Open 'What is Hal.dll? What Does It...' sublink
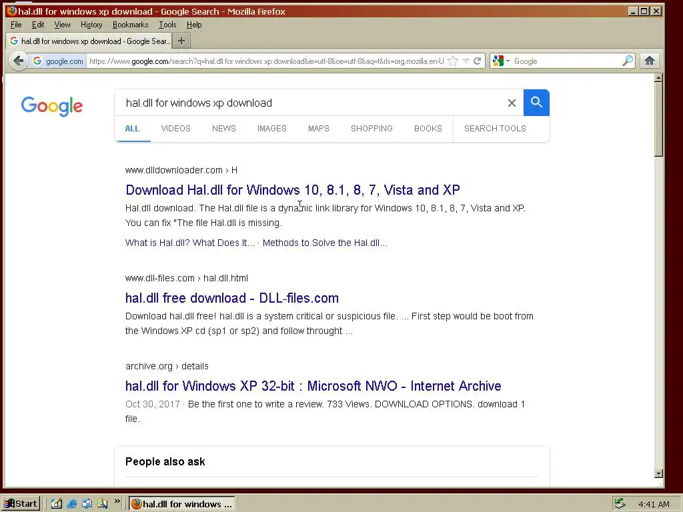Viewport: 683px width, 512px height. point(190,243)
